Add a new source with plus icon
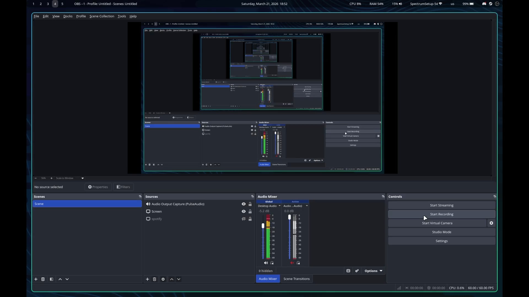The width and height of the screenshot is (529, 297). click(147, 279)
